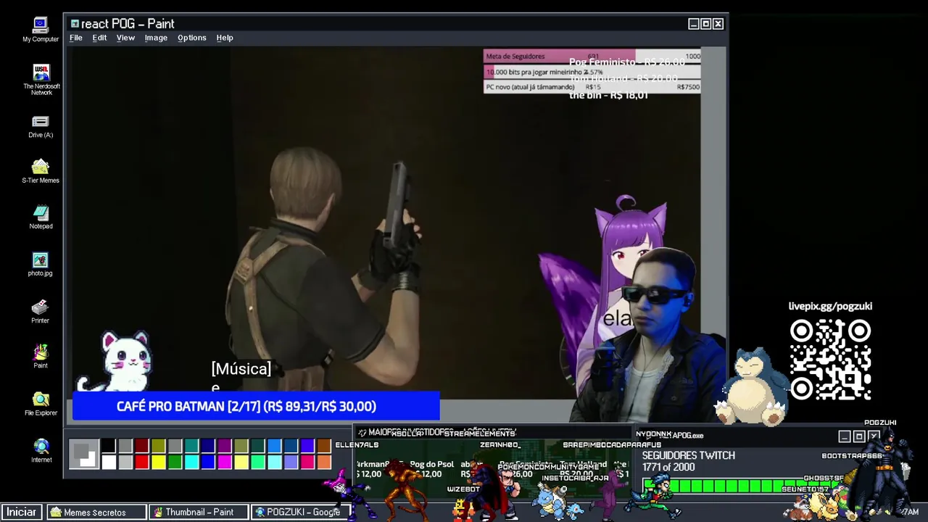Launch Notepad from the desktop
Viewport: 928px width, 522px height.
coord(41,217)
